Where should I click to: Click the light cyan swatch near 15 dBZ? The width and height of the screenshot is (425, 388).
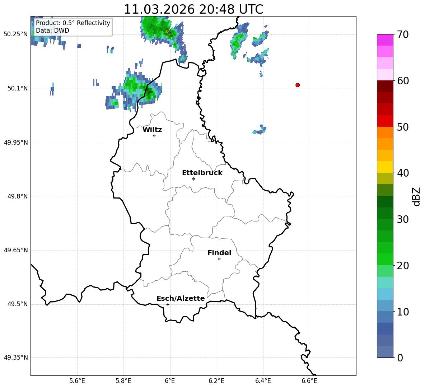coord(385,282)
